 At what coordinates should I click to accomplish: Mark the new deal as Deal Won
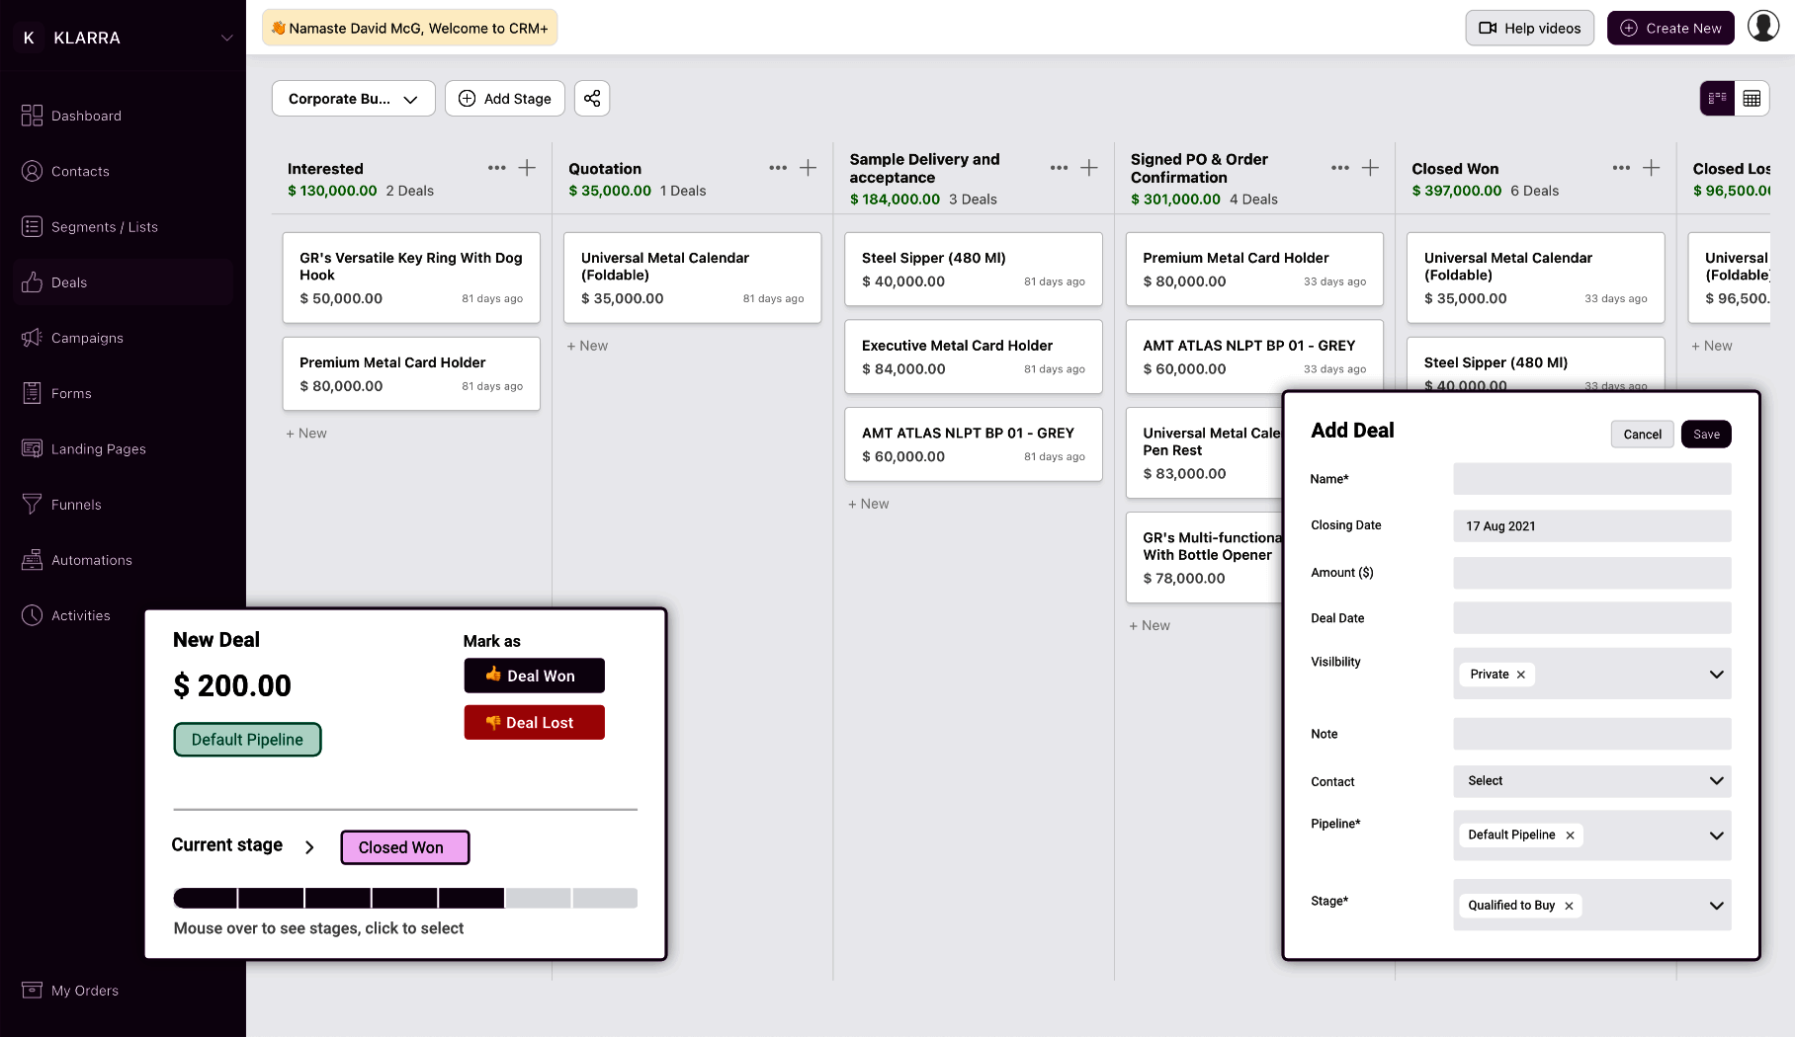coord(534,676)
